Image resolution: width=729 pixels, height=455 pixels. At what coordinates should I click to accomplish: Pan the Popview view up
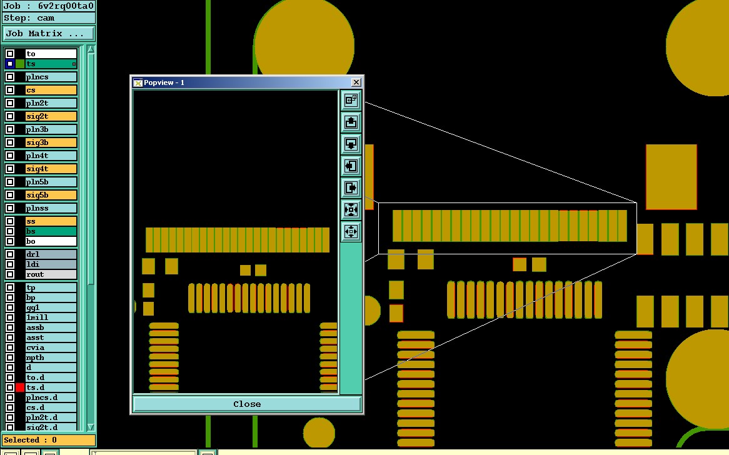click(x=351, y=122)
